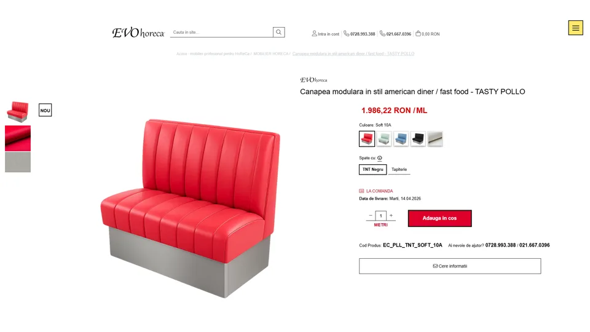Click the Cauta in site search field

[x=221, y=33]
